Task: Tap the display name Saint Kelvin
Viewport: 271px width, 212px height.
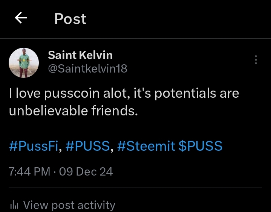Action: click(80, 55)
